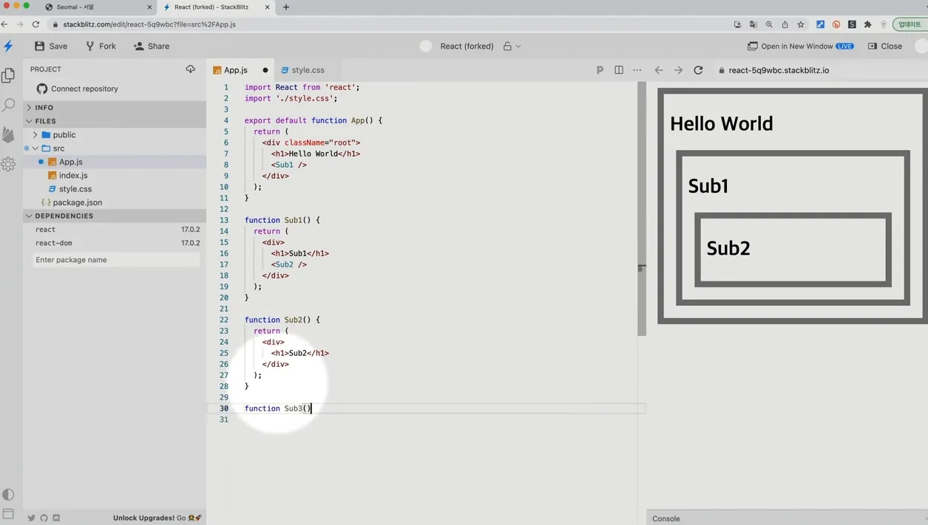Click Open in New Window

click(800, 46)
